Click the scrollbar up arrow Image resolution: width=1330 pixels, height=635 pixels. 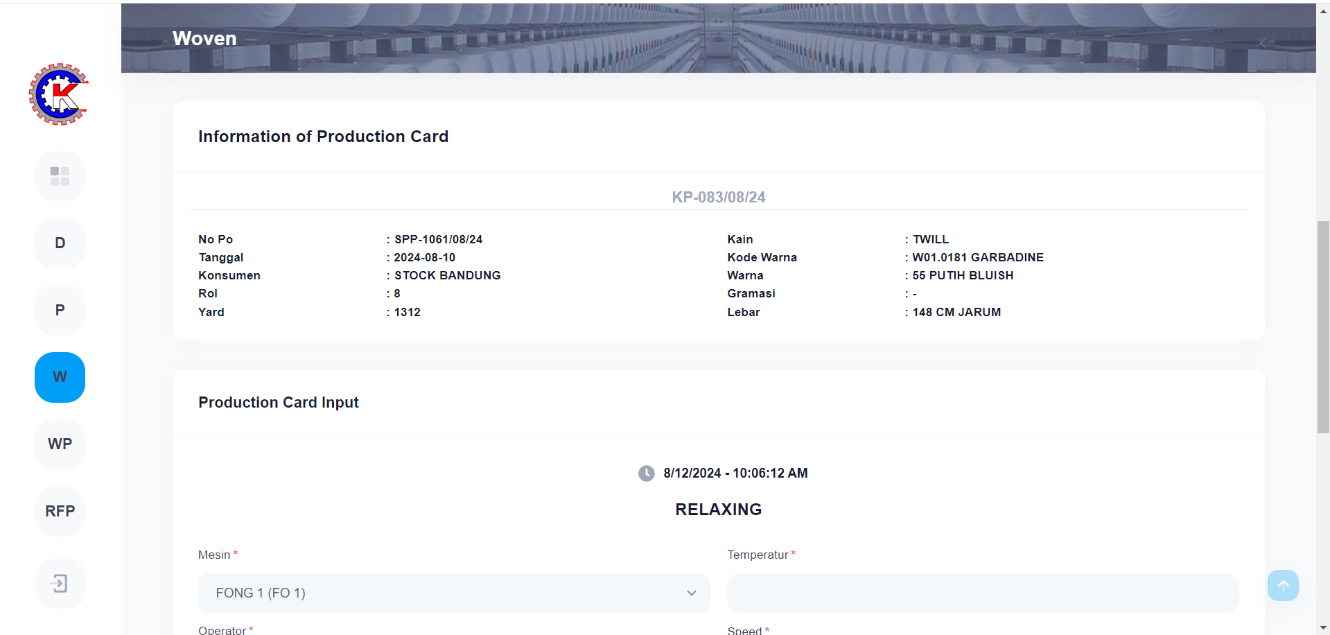[x=1323, y=12]
